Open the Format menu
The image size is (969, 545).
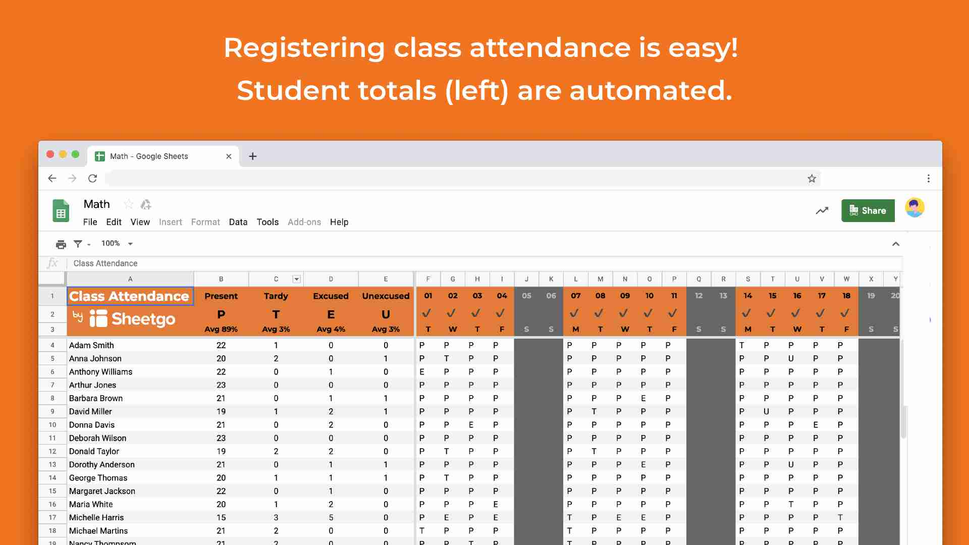click(204, 222)
